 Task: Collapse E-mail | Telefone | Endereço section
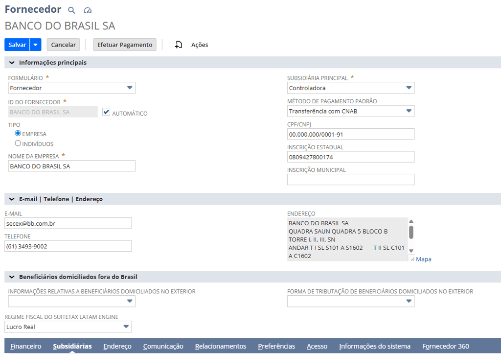tap(12, 199)
